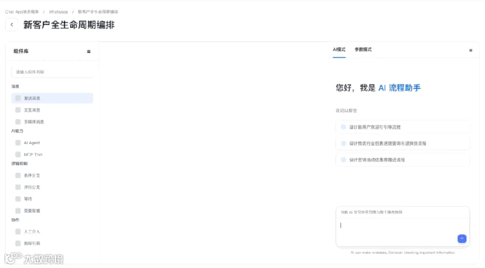The image size is (485, 268).
Task: Open the Chat App消息服务 breadcrumb link
Action: click(22, 12)
